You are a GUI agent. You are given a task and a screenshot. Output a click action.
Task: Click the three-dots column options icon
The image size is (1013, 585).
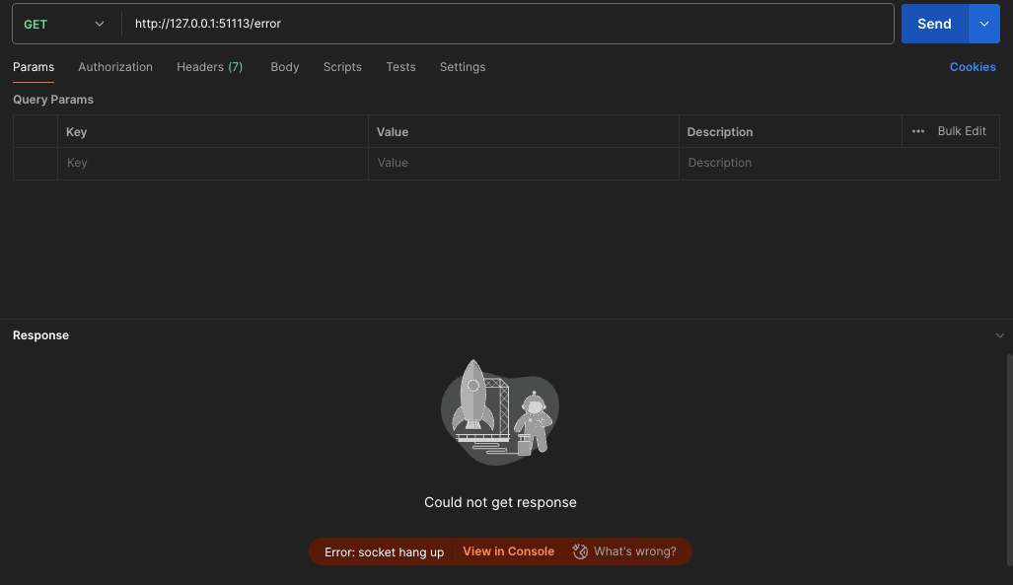(x=918, y=131)
